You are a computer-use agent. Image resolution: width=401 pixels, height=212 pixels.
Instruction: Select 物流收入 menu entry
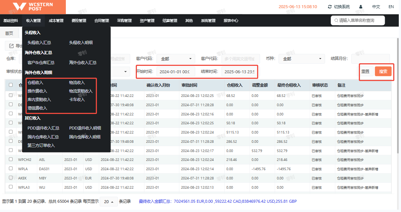[x=77, y=83]
